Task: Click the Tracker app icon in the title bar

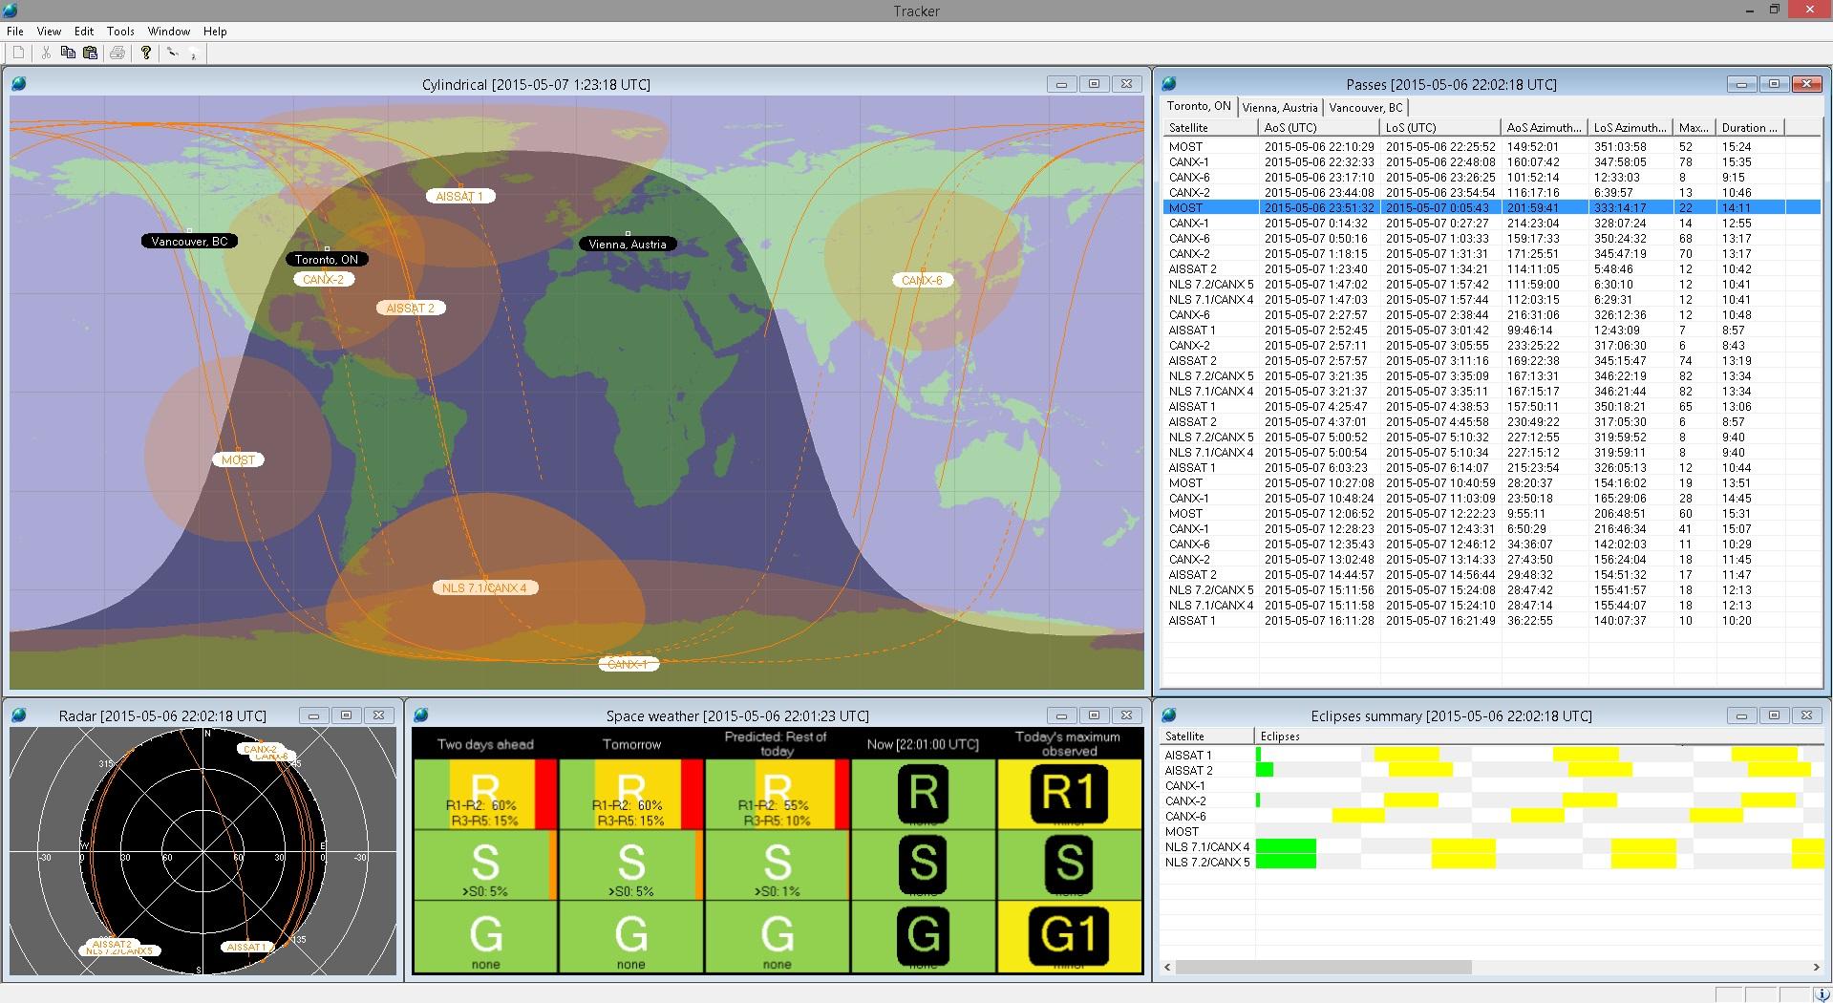Action: tap(11, 10)
